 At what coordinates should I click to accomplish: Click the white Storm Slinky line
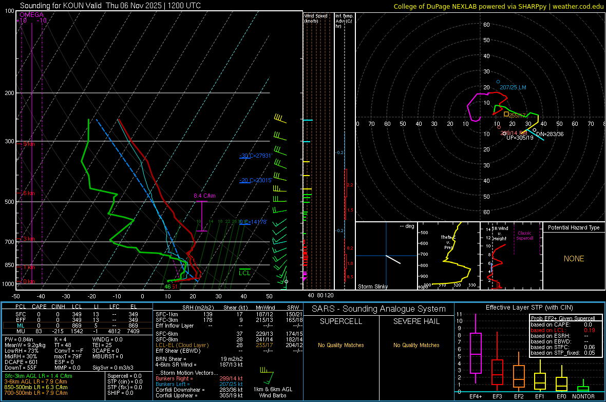click(393, 259)
